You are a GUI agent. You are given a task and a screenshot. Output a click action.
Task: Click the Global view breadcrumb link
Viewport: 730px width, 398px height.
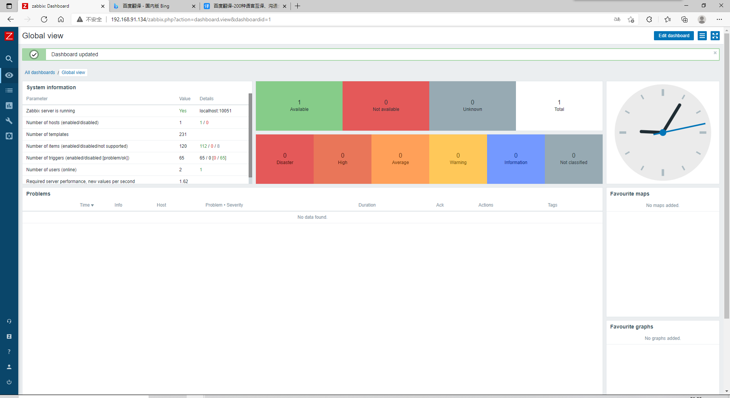tap(73, 73)
